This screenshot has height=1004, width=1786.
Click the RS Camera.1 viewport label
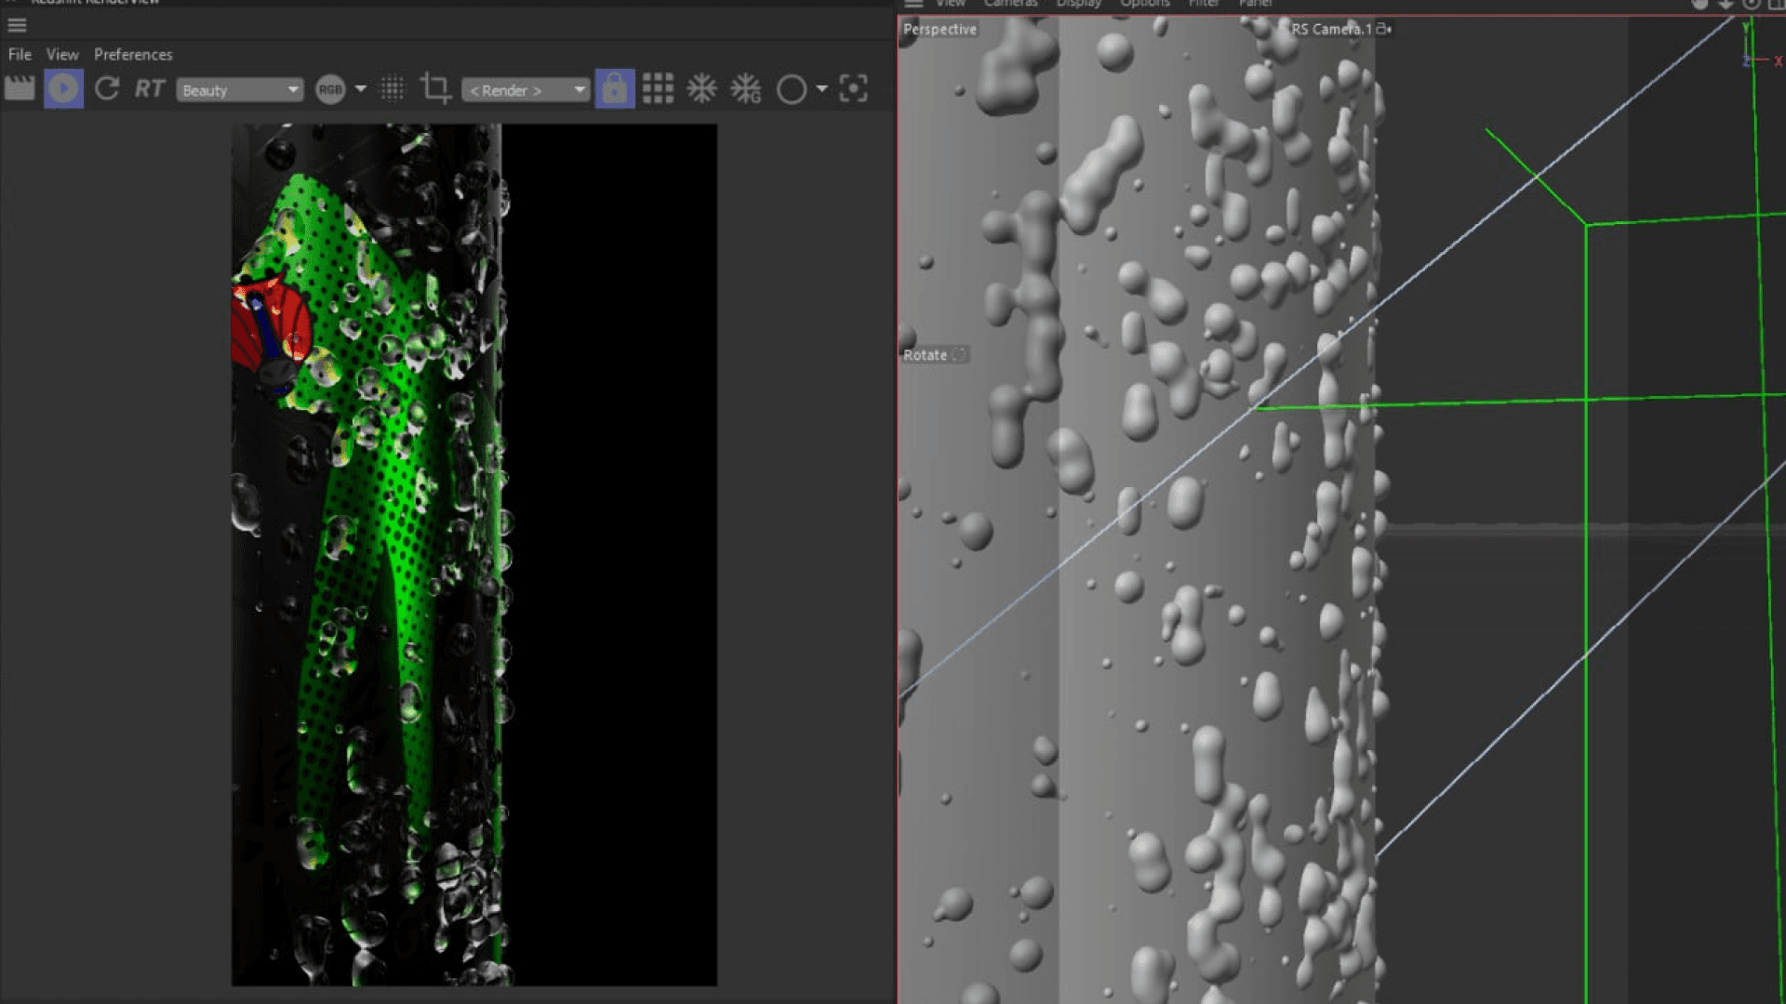(x=1331, y=29)
